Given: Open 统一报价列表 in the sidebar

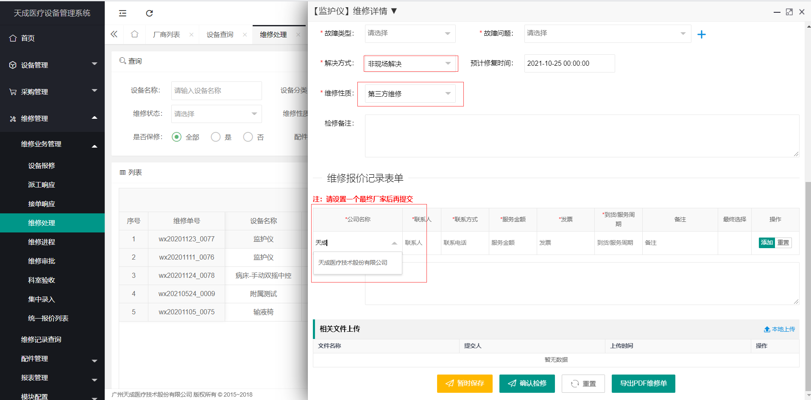Looking at the screenshot, I should pyautogui.click(x=48, y=318).
